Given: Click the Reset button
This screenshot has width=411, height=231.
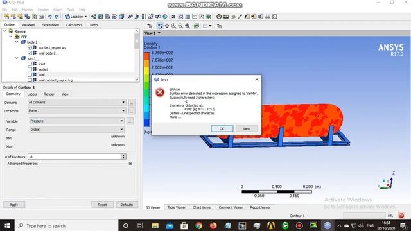Looking at the screenshot, I should (102, 205).
